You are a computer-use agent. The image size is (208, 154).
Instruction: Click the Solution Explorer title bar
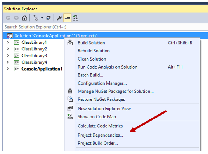pyautogui.click(x=105, y=9)
